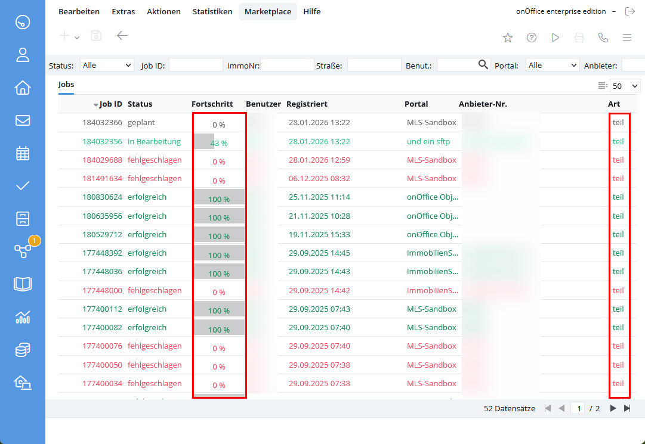
Task: Open the calendar icon in sidebar
Action: (23, 153)
